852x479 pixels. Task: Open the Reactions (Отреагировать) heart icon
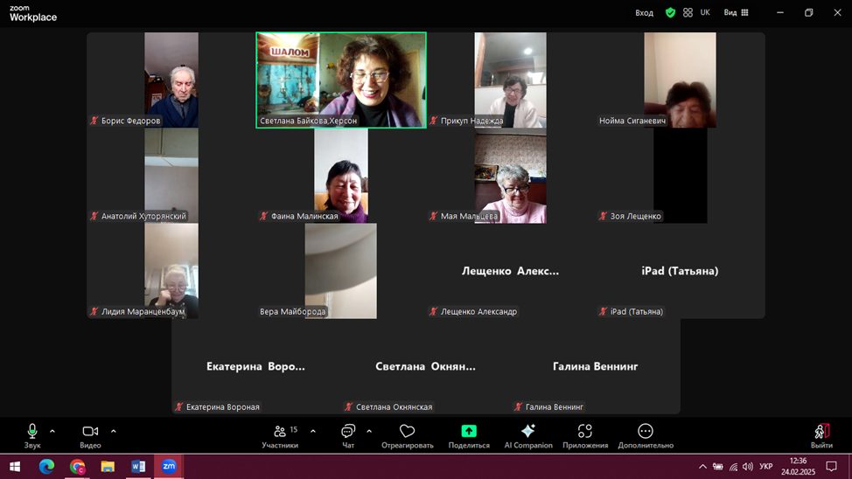pyautogui.click(x=407, y=432)
